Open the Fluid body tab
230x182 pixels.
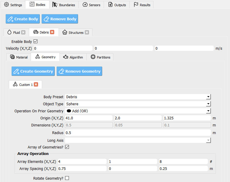(16, 32)
